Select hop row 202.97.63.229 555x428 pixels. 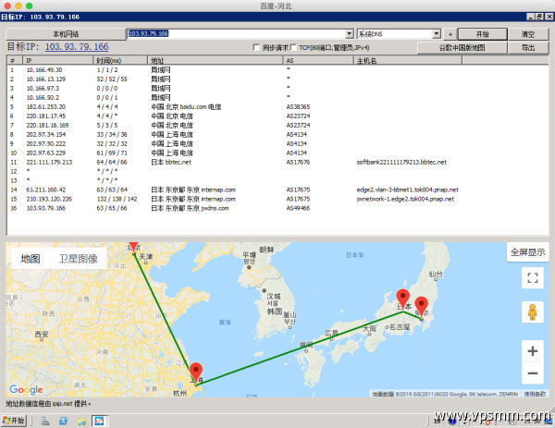click(x=277, y=153)
